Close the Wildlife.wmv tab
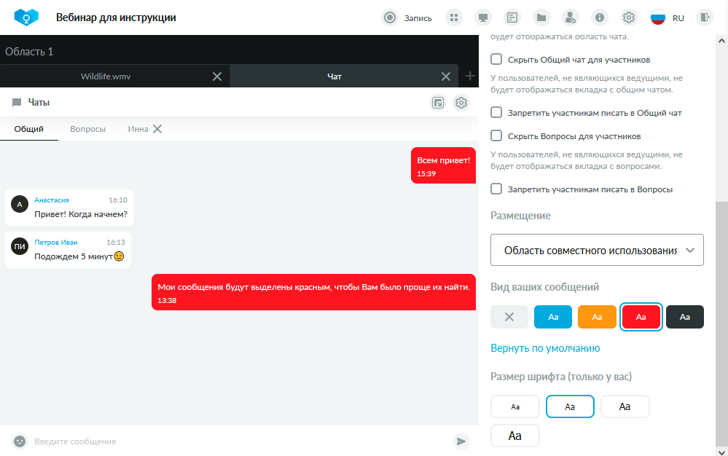The width and height of the screenshot is (728, 456). point(217,76)
